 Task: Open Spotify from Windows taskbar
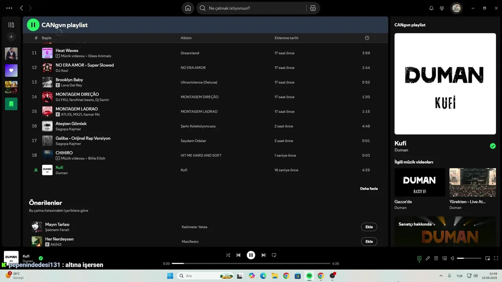click(x=309, y=276)
